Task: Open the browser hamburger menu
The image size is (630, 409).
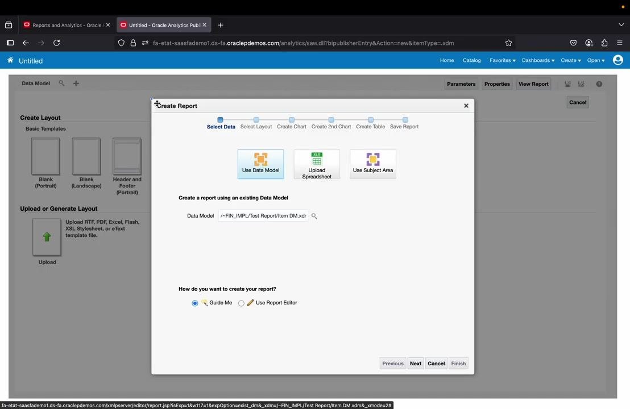Action: pyautogui.click(x=620, y=43)
